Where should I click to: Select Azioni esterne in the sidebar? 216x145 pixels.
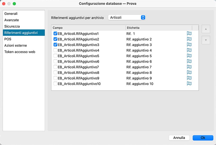pos(15,45)
